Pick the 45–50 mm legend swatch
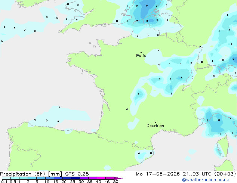 pyautogui.click(x=110, y=178)
